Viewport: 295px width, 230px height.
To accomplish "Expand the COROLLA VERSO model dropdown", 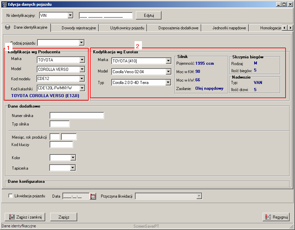I will pos(82,69).
